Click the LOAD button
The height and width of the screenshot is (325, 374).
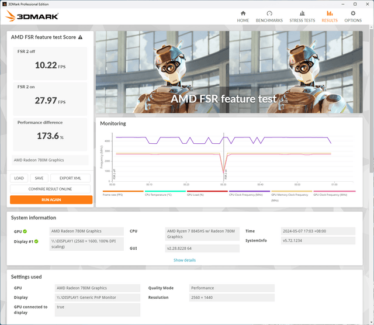tap(19, 178)
